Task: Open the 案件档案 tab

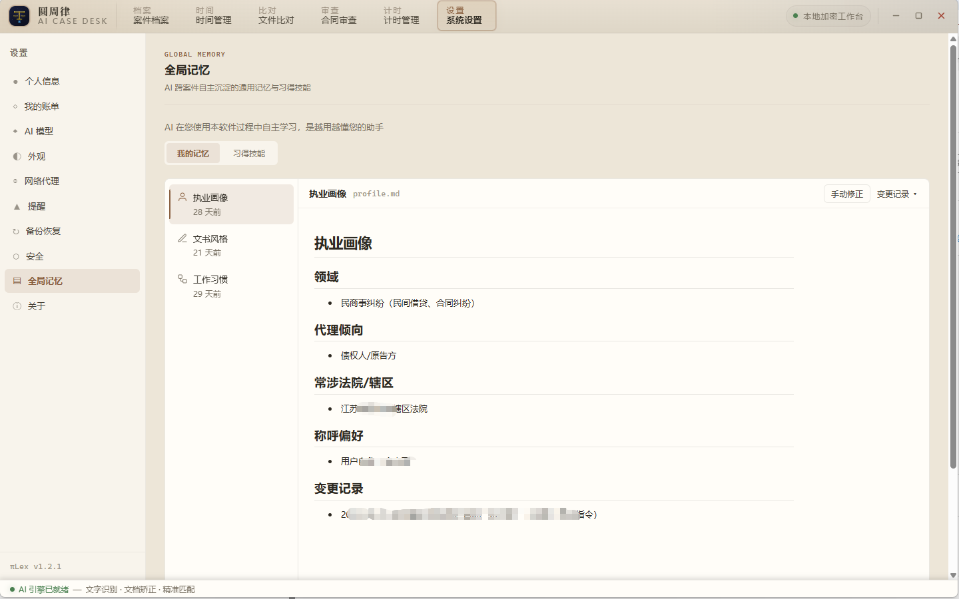Action: (151, 15)
